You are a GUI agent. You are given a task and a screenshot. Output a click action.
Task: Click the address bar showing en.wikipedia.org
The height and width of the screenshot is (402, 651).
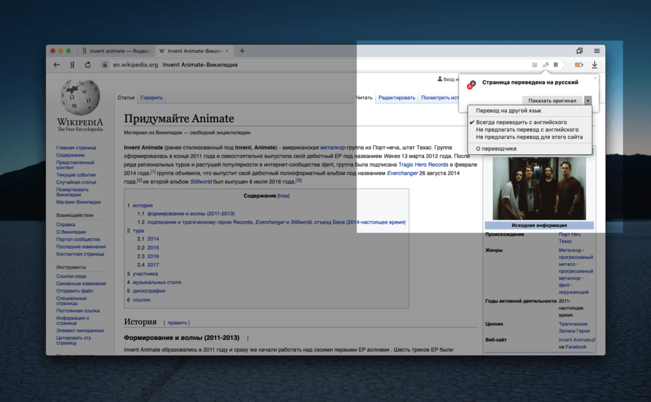coord(315,65)
